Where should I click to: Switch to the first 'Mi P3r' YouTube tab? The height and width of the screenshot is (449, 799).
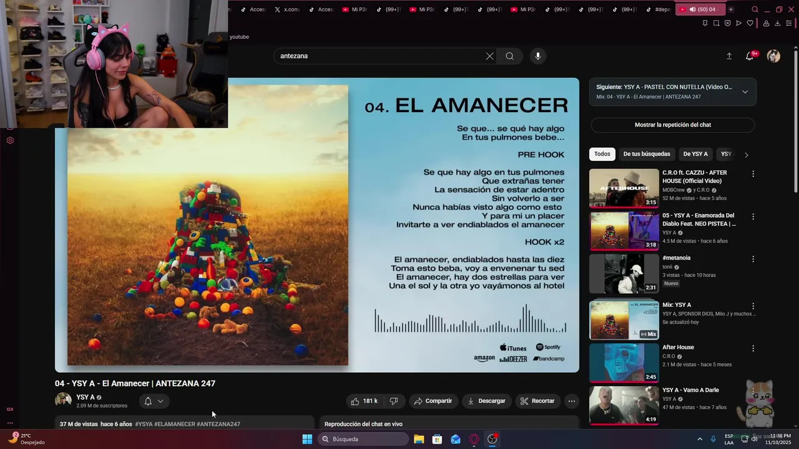click(355, 9)
